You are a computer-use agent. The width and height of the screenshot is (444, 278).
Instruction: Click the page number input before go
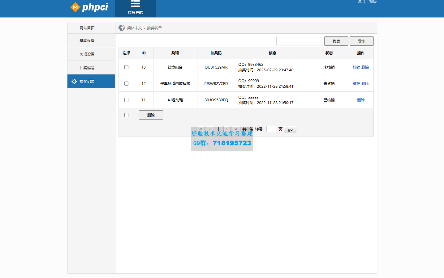[x=271, y=129]
